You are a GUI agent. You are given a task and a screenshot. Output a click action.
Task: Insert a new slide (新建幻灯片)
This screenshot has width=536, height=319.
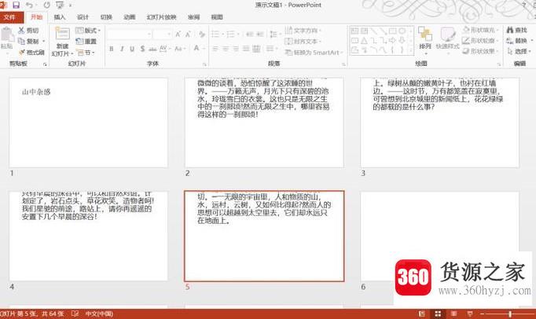click(62, 42)
